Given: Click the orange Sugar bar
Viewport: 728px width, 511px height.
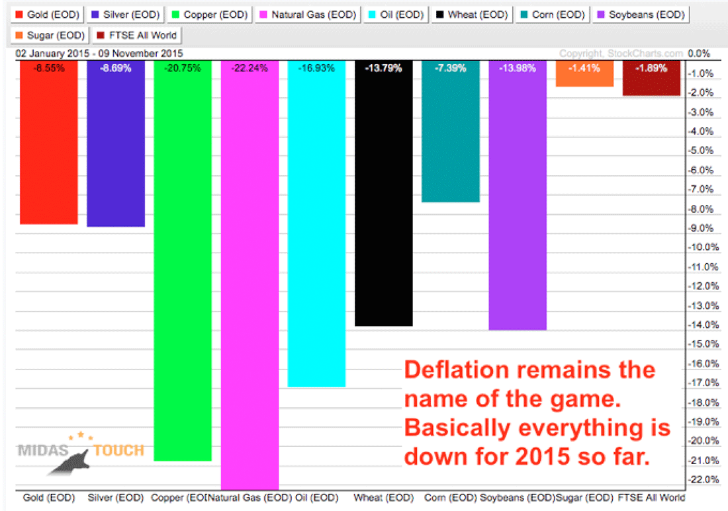Looking at the screenshot, I should click(584, 73).
